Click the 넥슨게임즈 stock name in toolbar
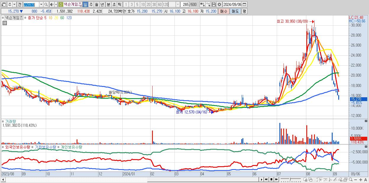This screenshot has height=183, width=369. click(72, 4)
